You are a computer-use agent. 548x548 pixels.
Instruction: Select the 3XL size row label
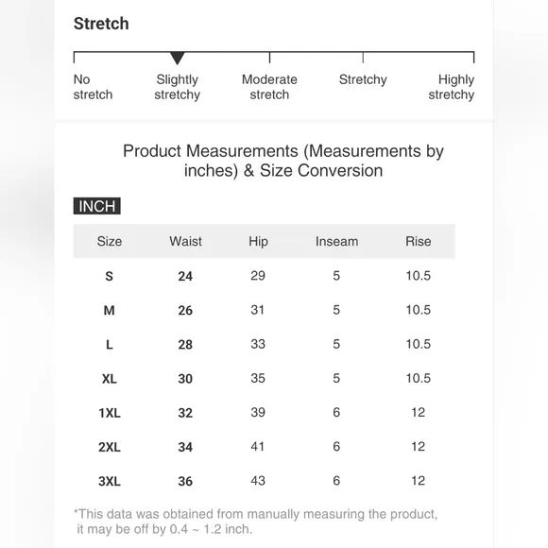click(x=110, y=481)
